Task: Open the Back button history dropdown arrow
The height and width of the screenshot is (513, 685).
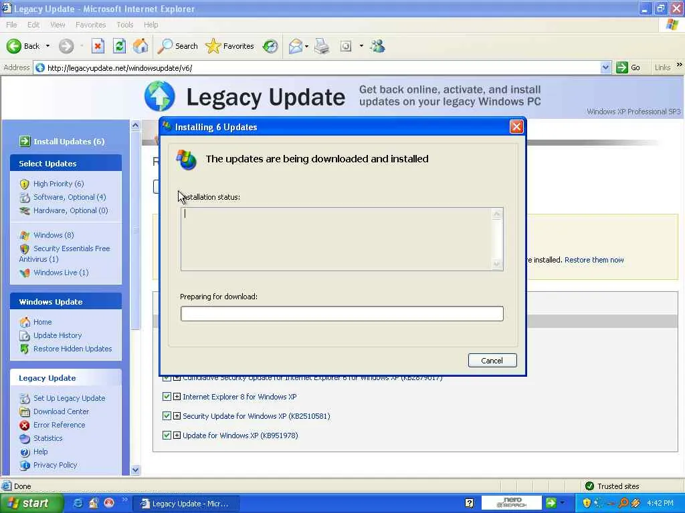Action: (x=47, y=46)
